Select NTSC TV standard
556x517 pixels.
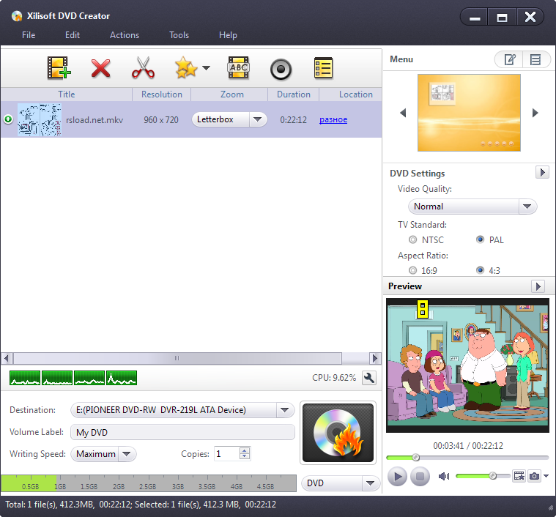coord(412,240)
